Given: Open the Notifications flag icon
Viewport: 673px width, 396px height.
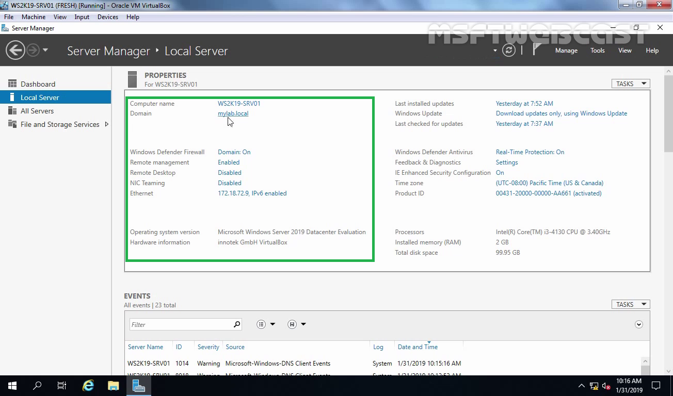Looking at the screenshot, I should [537, 49].
